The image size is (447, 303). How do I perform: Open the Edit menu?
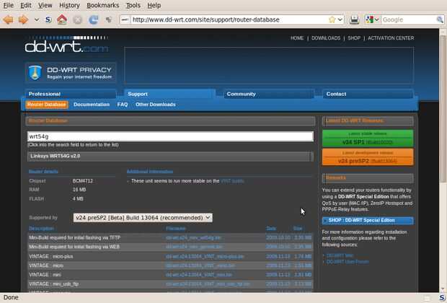[26, 5]
